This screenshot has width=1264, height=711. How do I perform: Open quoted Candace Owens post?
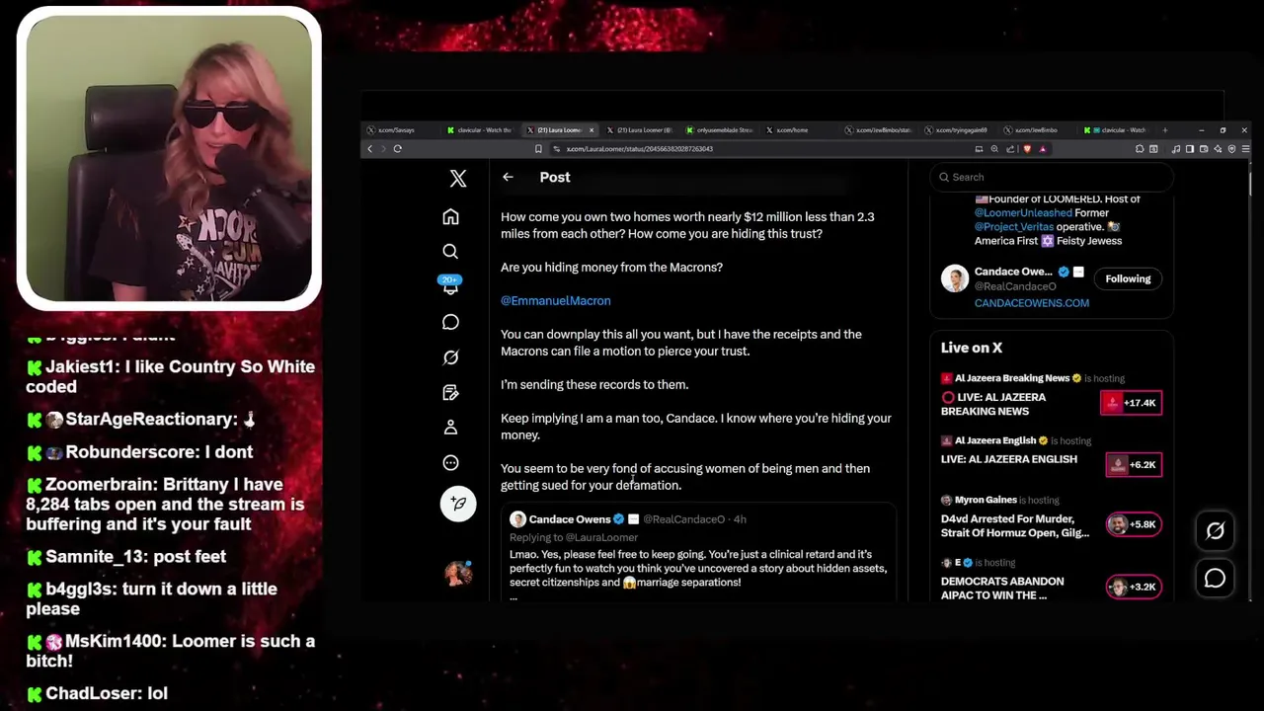click(x=698, y=553)
